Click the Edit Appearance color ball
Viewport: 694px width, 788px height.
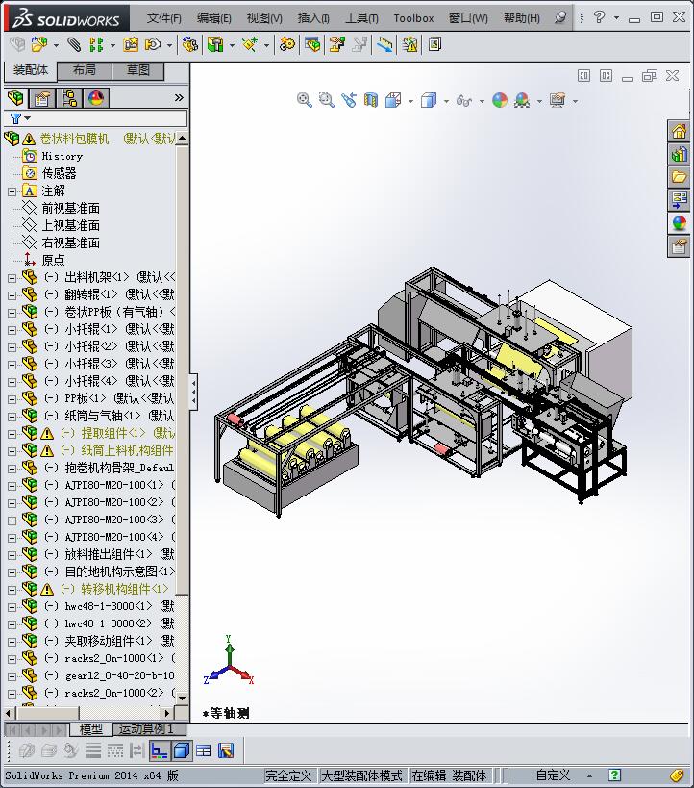coord(499,100)
